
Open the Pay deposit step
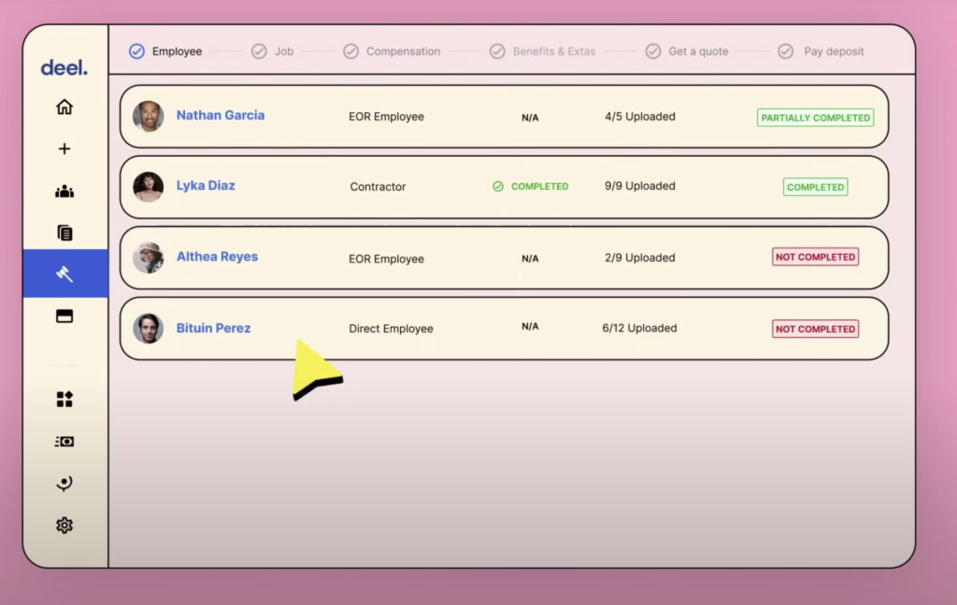coord(834,51)
